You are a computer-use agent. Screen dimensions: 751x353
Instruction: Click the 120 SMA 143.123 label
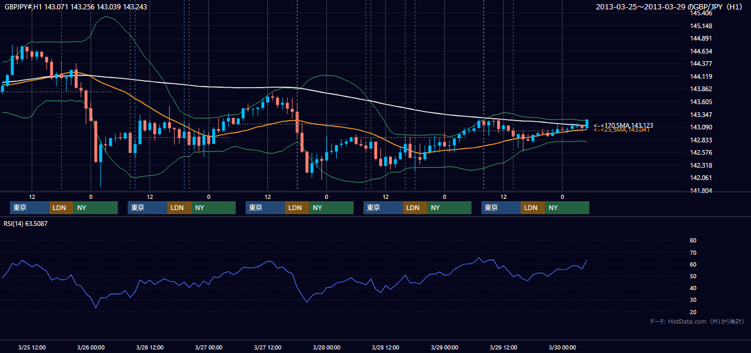623,125
